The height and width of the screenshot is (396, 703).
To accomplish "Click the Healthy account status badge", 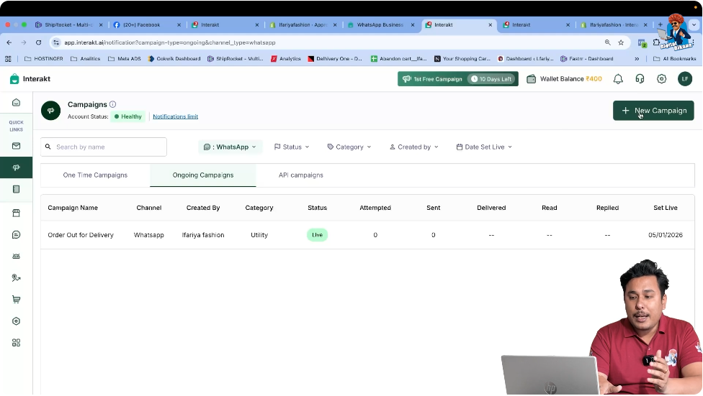I will (128, 116).
